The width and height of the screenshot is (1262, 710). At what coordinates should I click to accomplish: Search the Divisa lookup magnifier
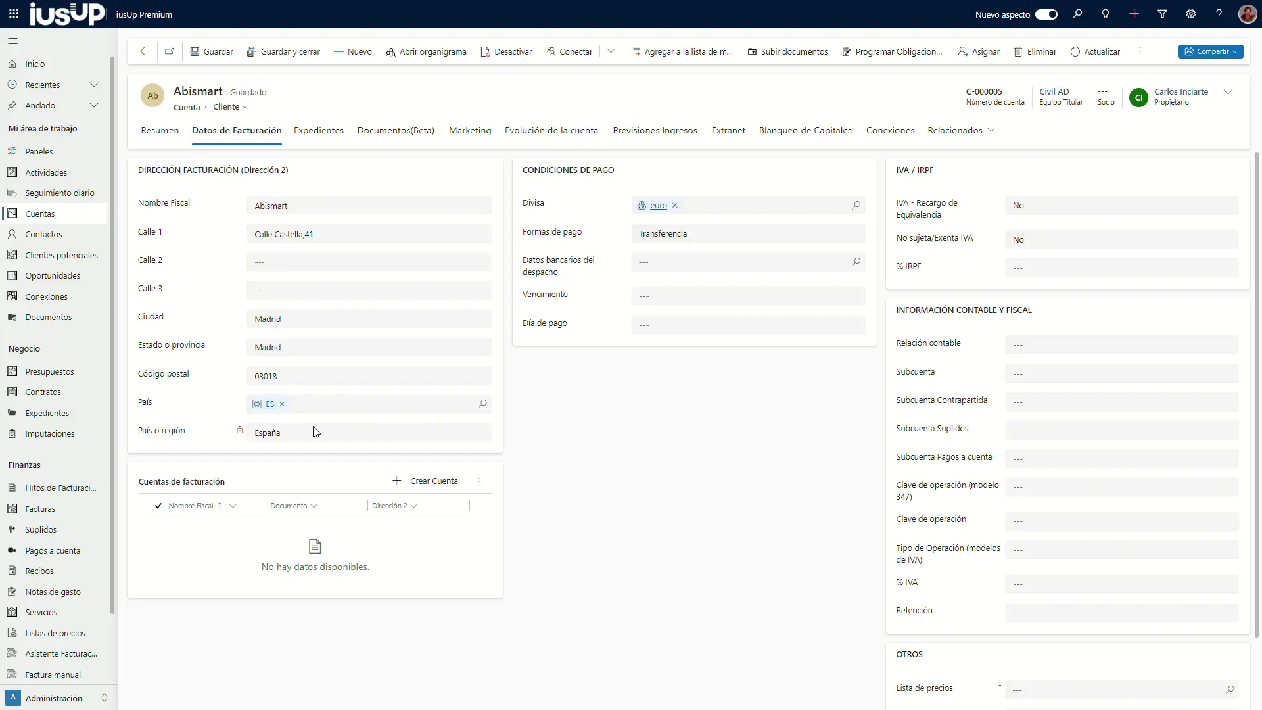[856, 206]
